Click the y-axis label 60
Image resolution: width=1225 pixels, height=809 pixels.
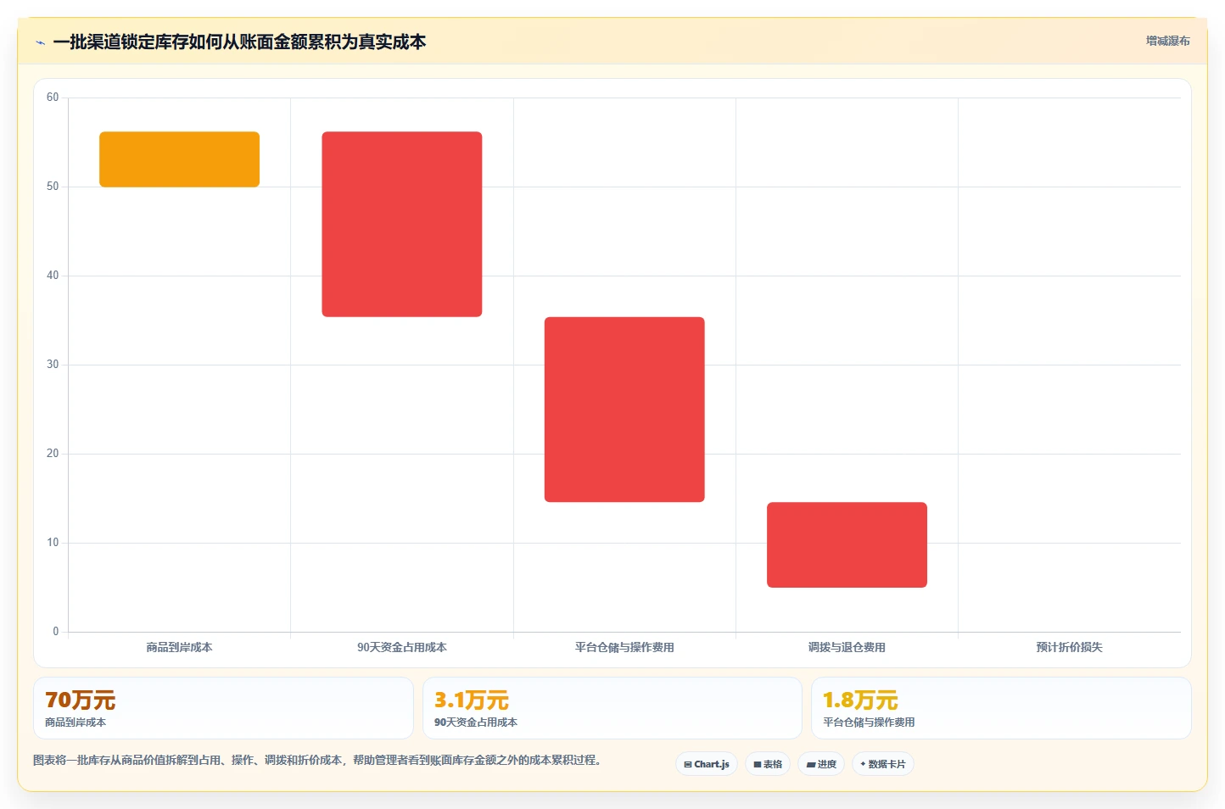coord(53,98)
